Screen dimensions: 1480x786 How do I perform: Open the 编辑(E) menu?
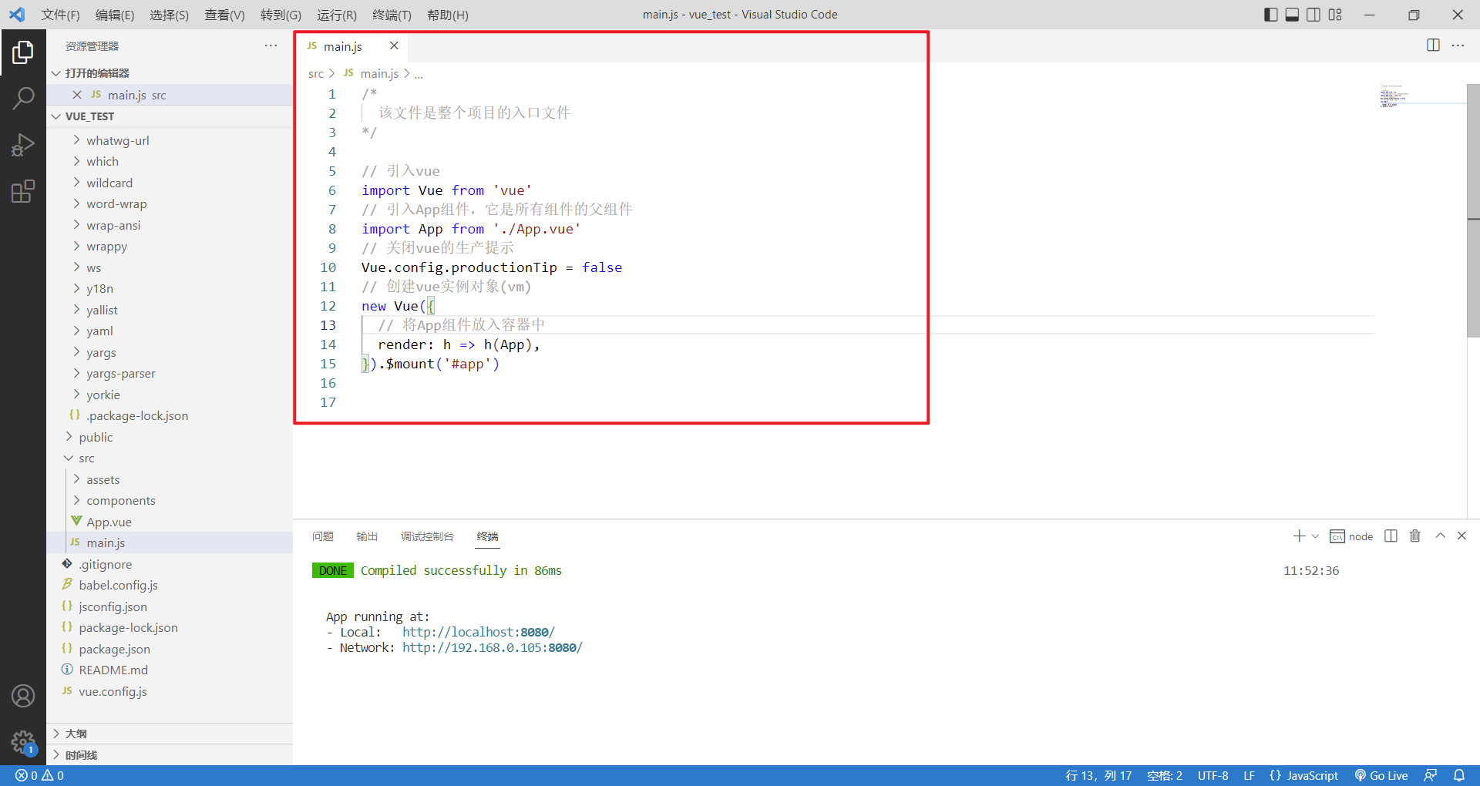click(x=115, y=15)
